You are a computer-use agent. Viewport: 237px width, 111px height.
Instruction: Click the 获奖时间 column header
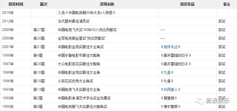(x=16, y=4)
